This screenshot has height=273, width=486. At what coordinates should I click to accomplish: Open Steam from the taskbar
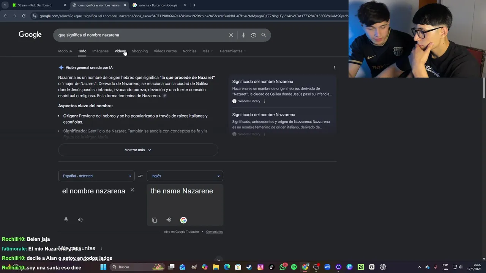[x=249, y=267]
